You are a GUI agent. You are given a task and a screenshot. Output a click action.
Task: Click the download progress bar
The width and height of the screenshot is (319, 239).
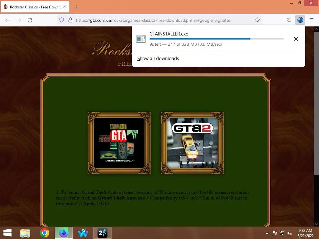click(217, 39)
